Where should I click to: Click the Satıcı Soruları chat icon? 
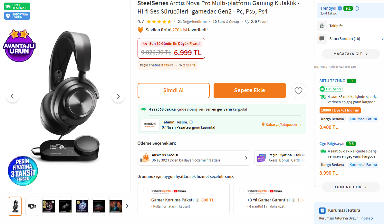click(x=322, y=39)
